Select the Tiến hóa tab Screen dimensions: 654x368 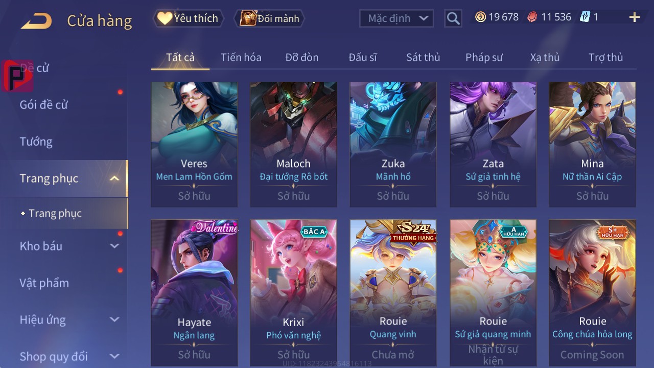click(x=241, y=57)
